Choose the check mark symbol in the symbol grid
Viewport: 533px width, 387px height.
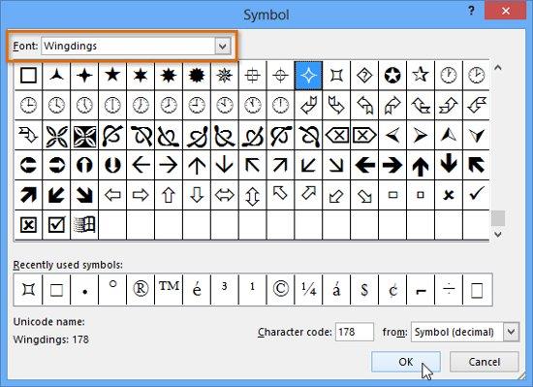point(476,195)
